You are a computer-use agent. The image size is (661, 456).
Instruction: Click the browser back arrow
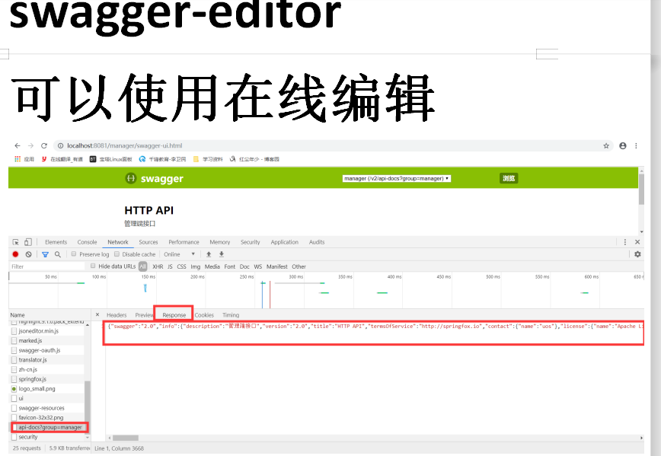tap(18, 146)
